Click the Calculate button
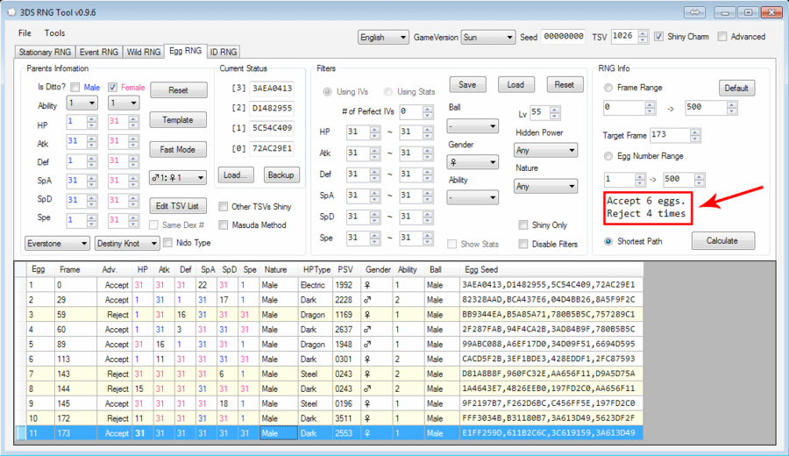 click(723, 240)
